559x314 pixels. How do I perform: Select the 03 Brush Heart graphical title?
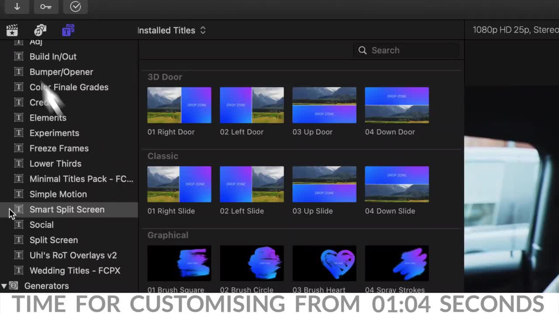point(324,263)
